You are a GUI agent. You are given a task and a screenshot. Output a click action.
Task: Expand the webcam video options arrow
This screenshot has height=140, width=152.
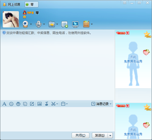tap(31, 24)
